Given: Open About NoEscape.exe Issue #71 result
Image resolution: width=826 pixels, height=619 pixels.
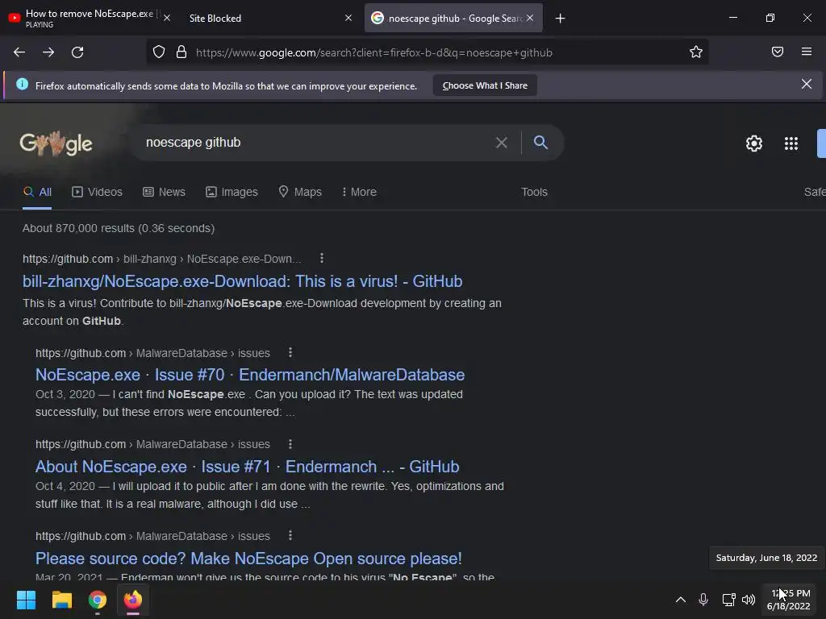Looking at the screenshot, I should [247, 467].
